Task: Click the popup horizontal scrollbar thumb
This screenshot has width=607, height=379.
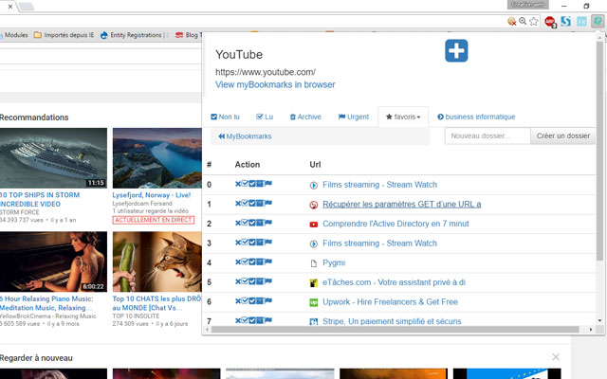Action: [395, 330]
